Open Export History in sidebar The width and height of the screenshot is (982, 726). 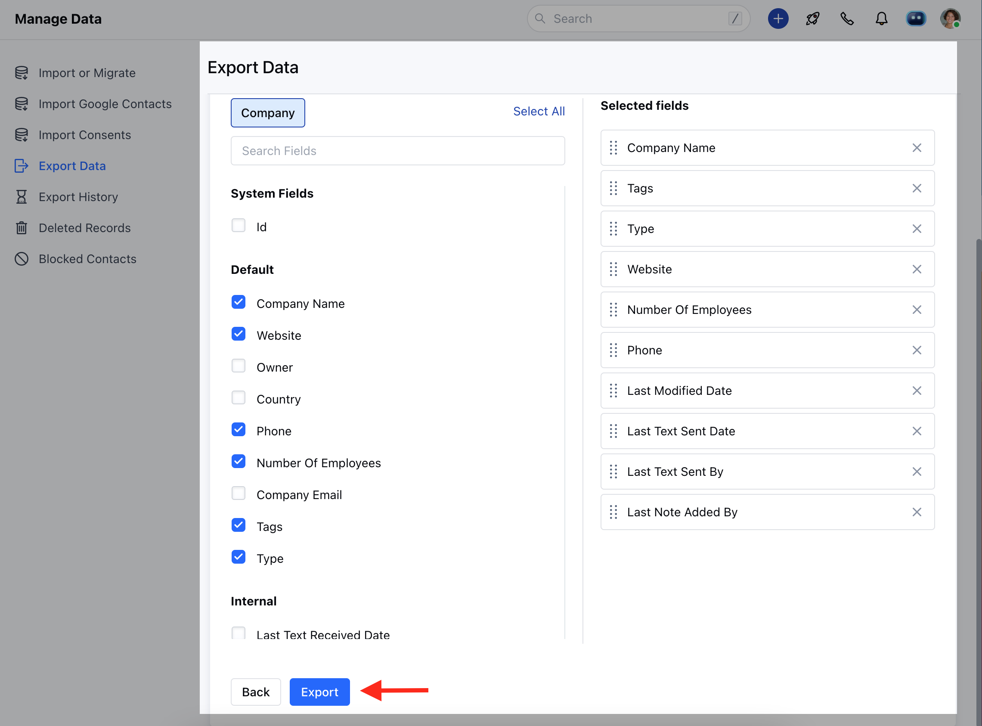78,197
